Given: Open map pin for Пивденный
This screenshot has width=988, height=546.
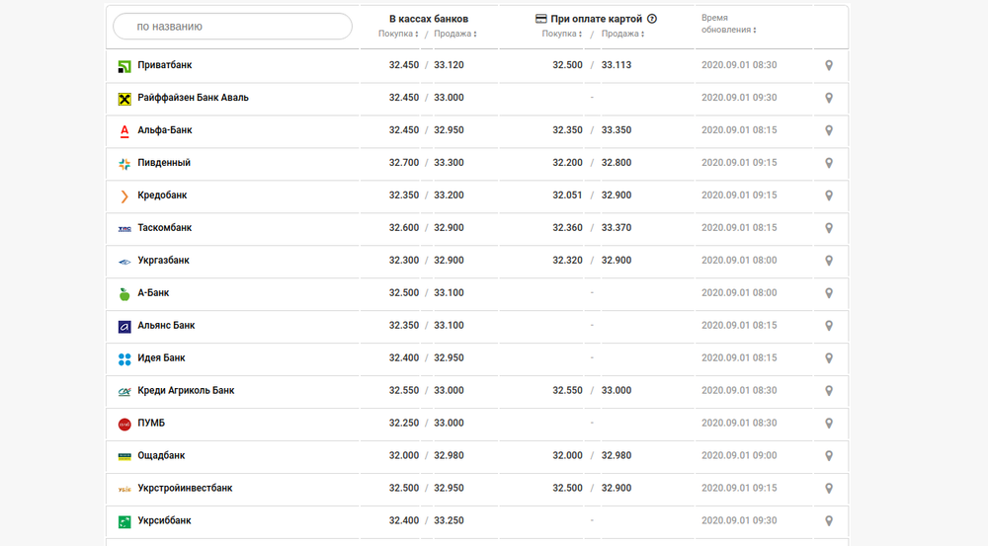Looking at the screenshot, I should (829, 163).
